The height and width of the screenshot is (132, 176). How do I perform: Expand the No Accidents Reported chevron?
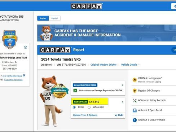click(x=122, y=85)
